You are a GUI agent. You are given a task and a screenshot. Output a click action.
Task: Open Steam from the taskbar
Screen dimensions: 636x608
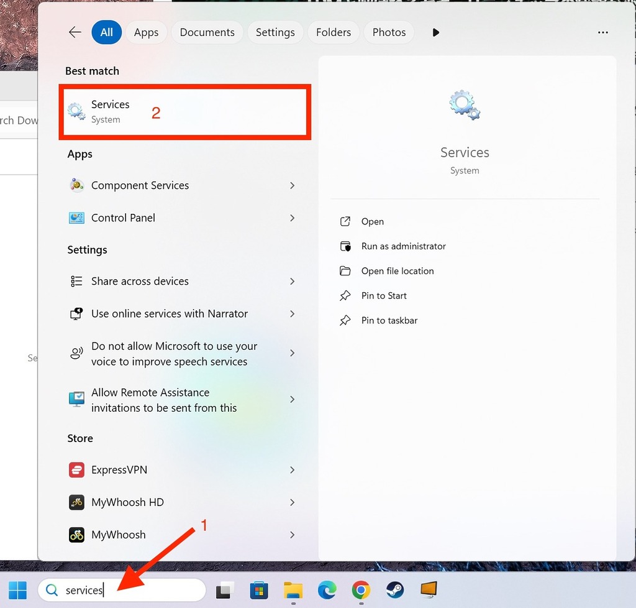pos(394,590)
